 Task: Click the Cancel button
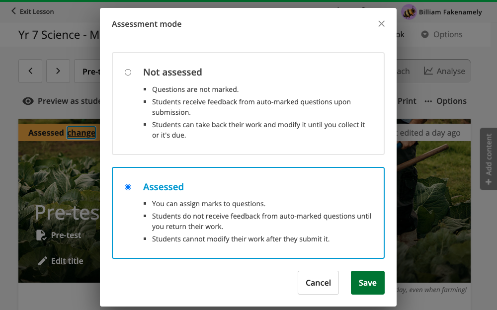(318, 282)
